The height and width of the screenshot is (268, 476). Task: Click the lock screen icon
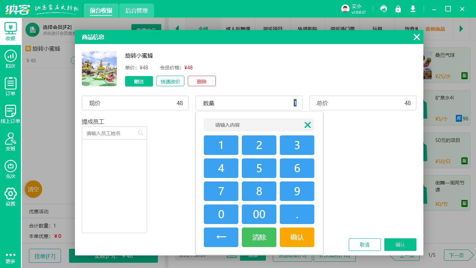[x=398, y=8]
